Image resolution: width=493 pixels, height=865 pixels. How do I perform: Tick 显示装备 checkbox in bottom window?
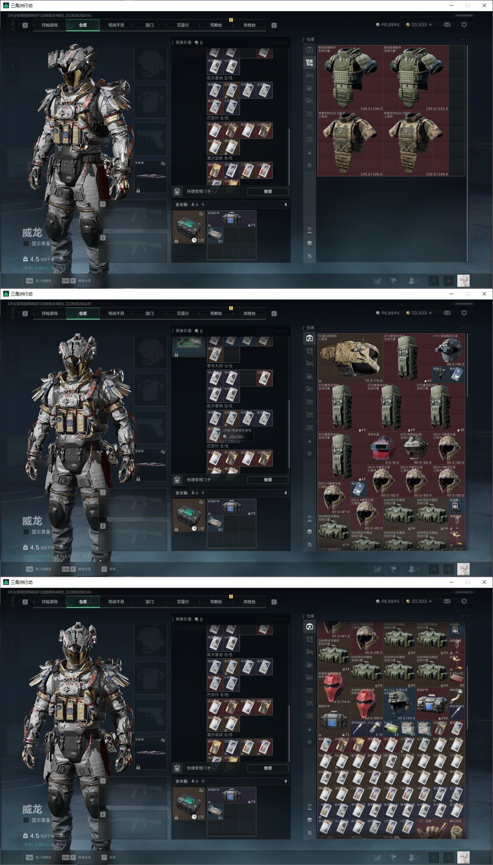click(26, 820)
